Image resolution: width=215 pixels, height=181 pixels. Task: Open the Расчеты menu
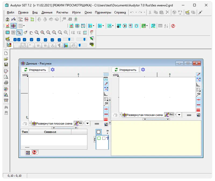(x=62, y=12)
